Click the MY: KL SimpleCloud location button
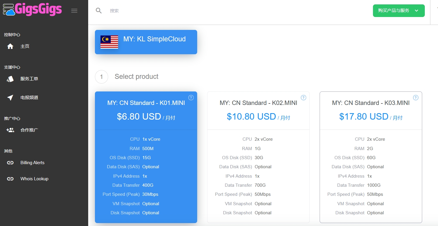This screenshot has width=438, height=226. [x=146, y=42]
